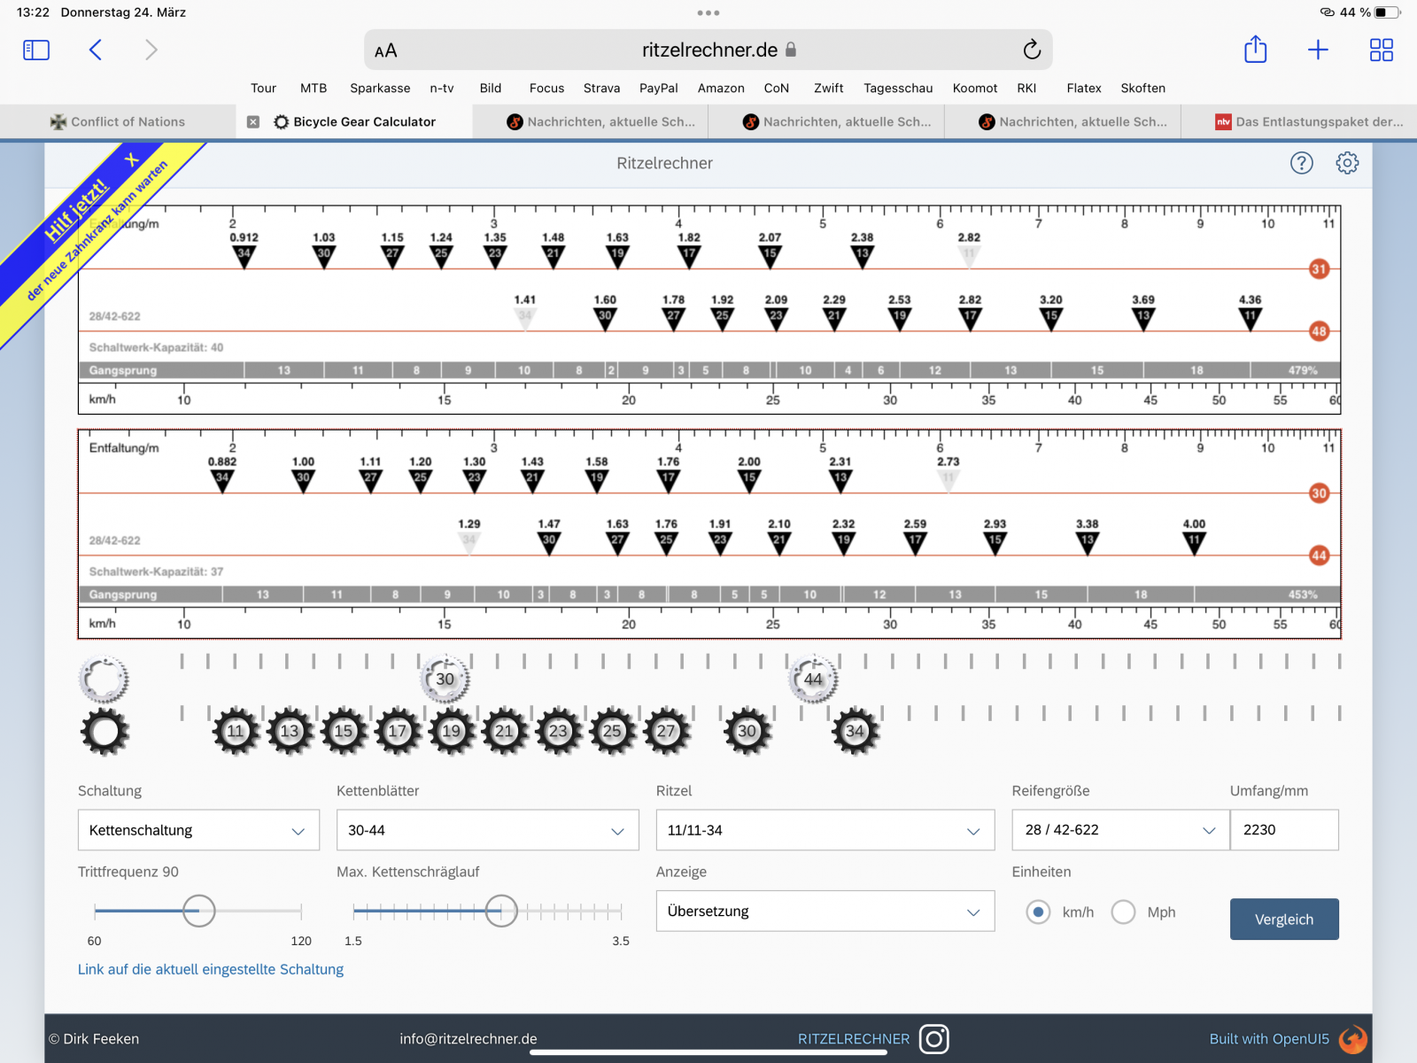Click the 11-tooth sprocket gear icon
1417x1063 pixels.
236,731
